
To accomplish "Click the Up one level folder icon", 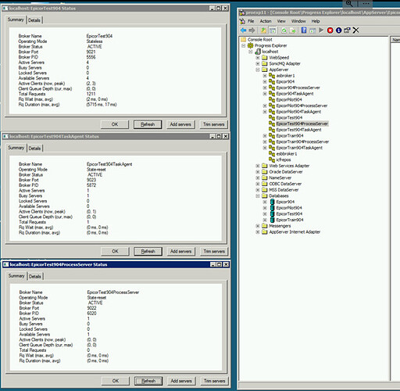I will click(x=263, y=30).
